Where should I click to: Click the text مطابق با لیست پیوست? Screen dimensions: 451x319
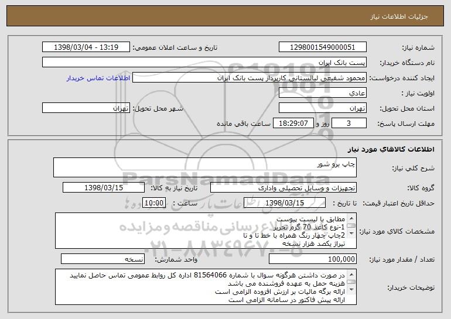(310, 219)
